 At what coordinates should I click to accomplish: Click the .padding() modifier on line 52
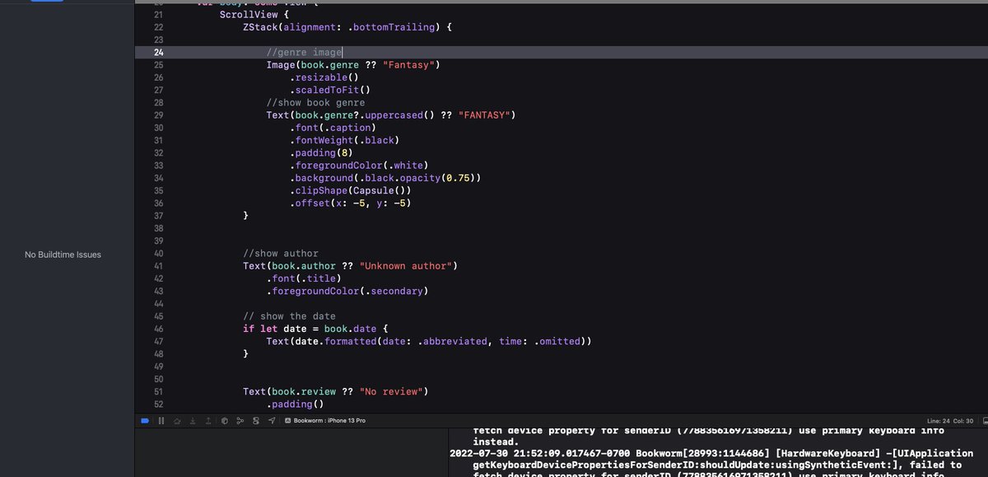[295, 405]
